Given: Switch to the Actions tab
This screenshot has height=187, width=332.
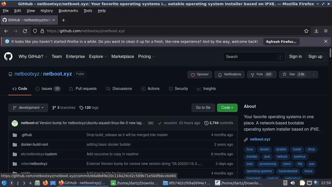Looking at the screenshot, I should 150,89.
